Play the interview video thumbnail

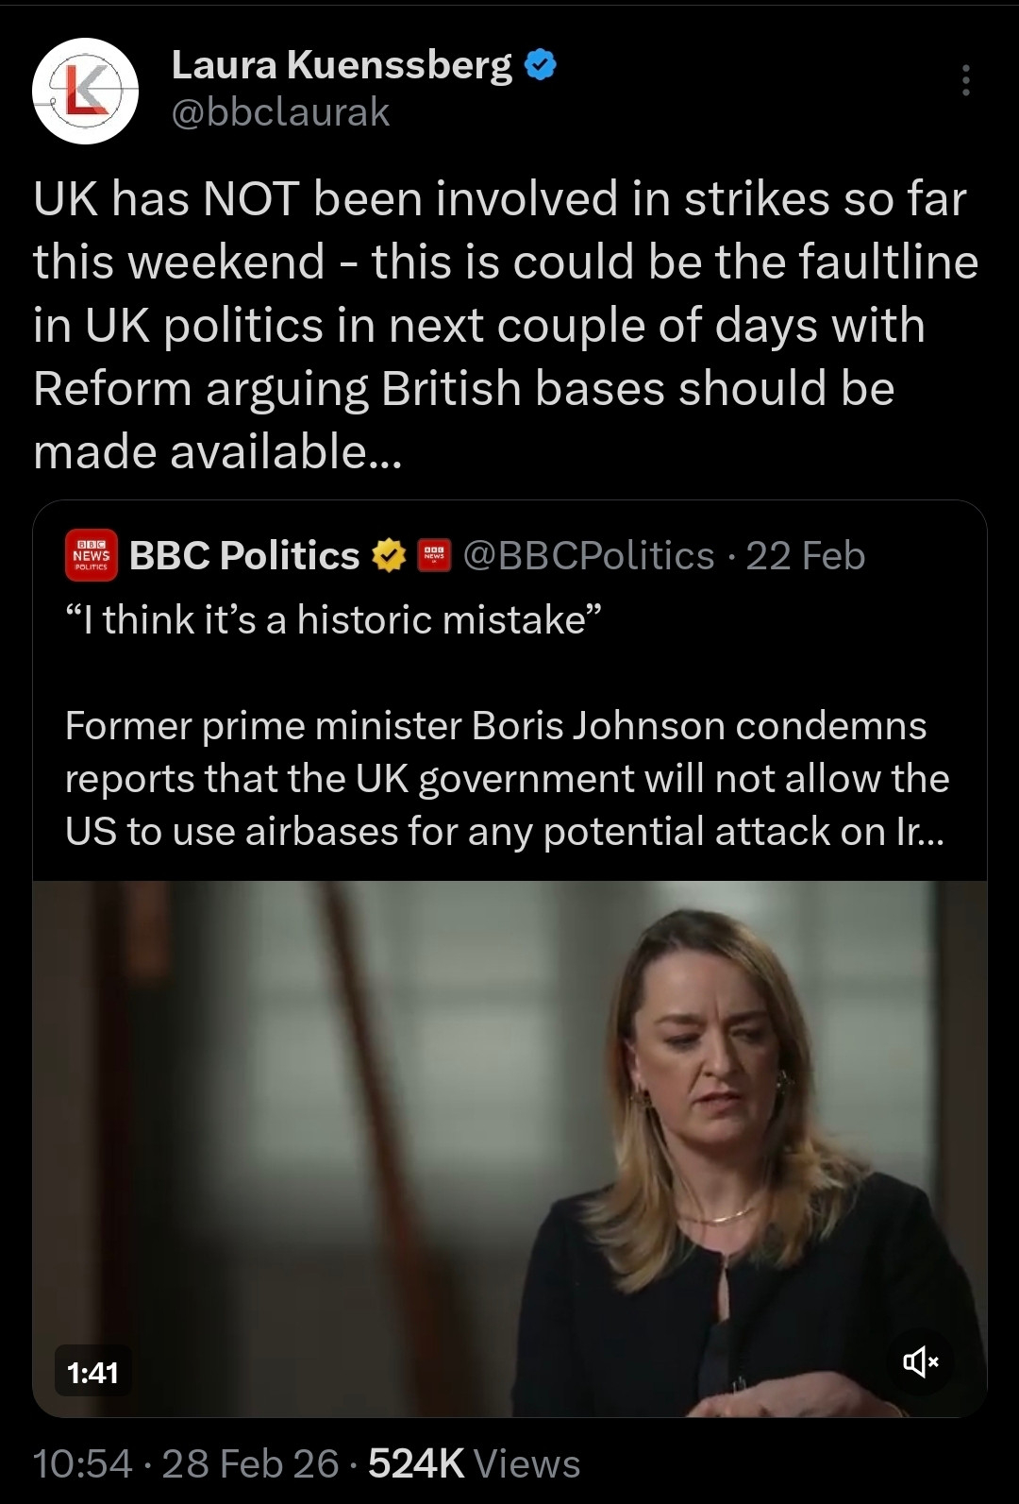tap(509, 1147)
